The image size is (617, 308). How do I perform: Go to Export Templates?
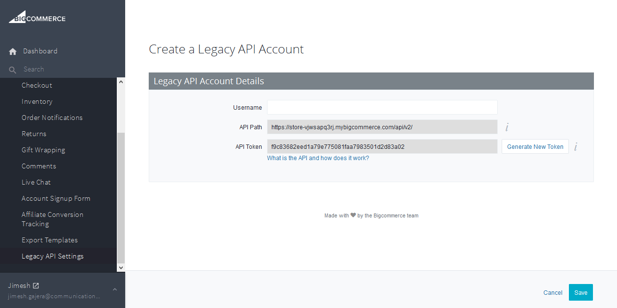tap(50, 240)
